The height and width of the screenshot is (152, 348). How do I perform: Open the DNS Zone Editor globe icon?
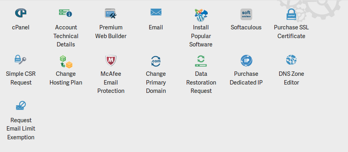click(291, 60)
